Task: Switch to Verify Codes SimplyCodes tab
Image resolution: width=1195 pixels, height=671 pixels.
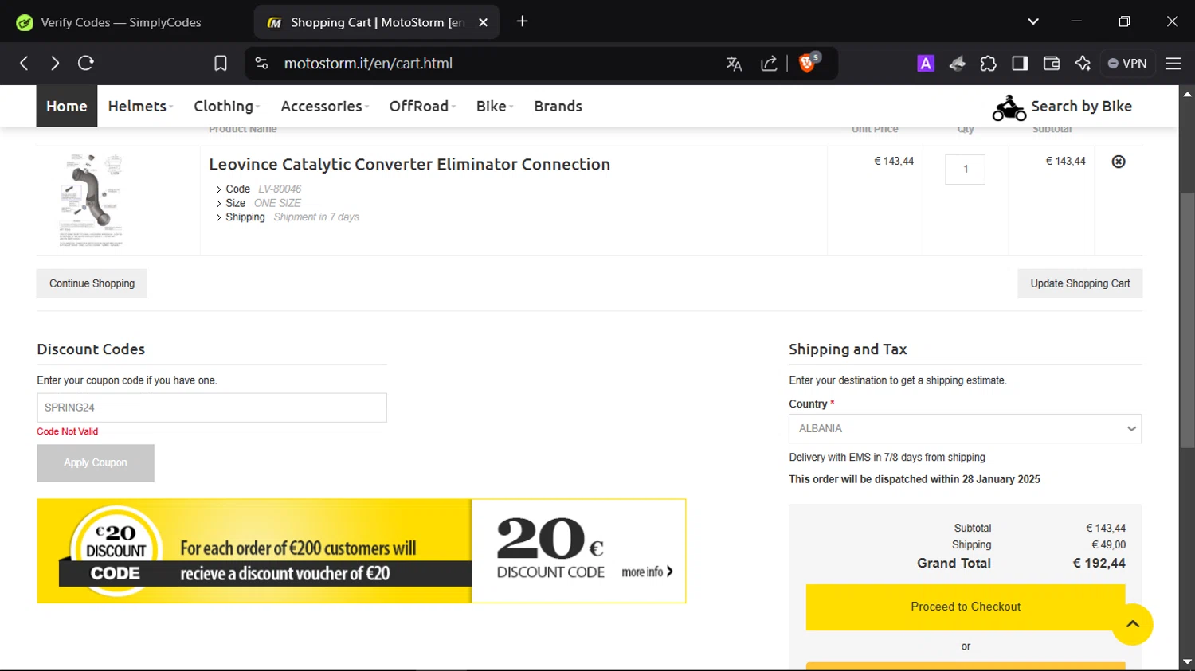Action: click(x=121, y=22)
